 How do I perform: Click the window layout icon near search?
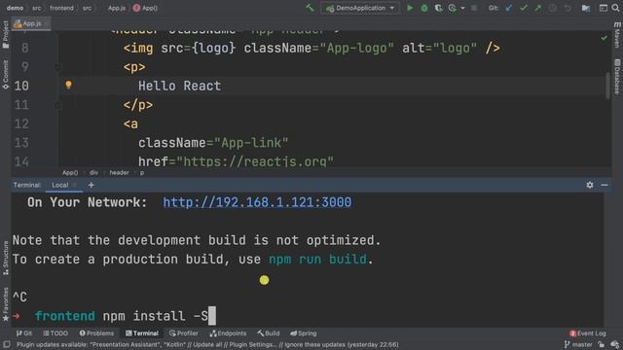coord(604,8)
